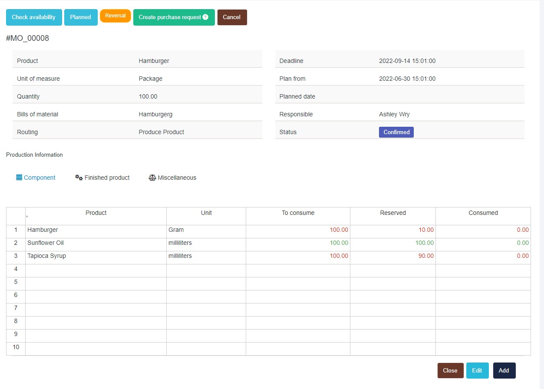
Task: Click Hamburger reserved value 10.00
Action: [x=425, y=230]
